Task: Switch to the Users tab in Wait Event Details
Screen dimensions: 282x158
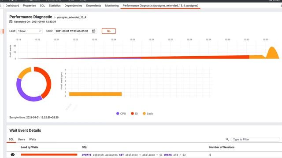Action: click(x=22, y=139)
